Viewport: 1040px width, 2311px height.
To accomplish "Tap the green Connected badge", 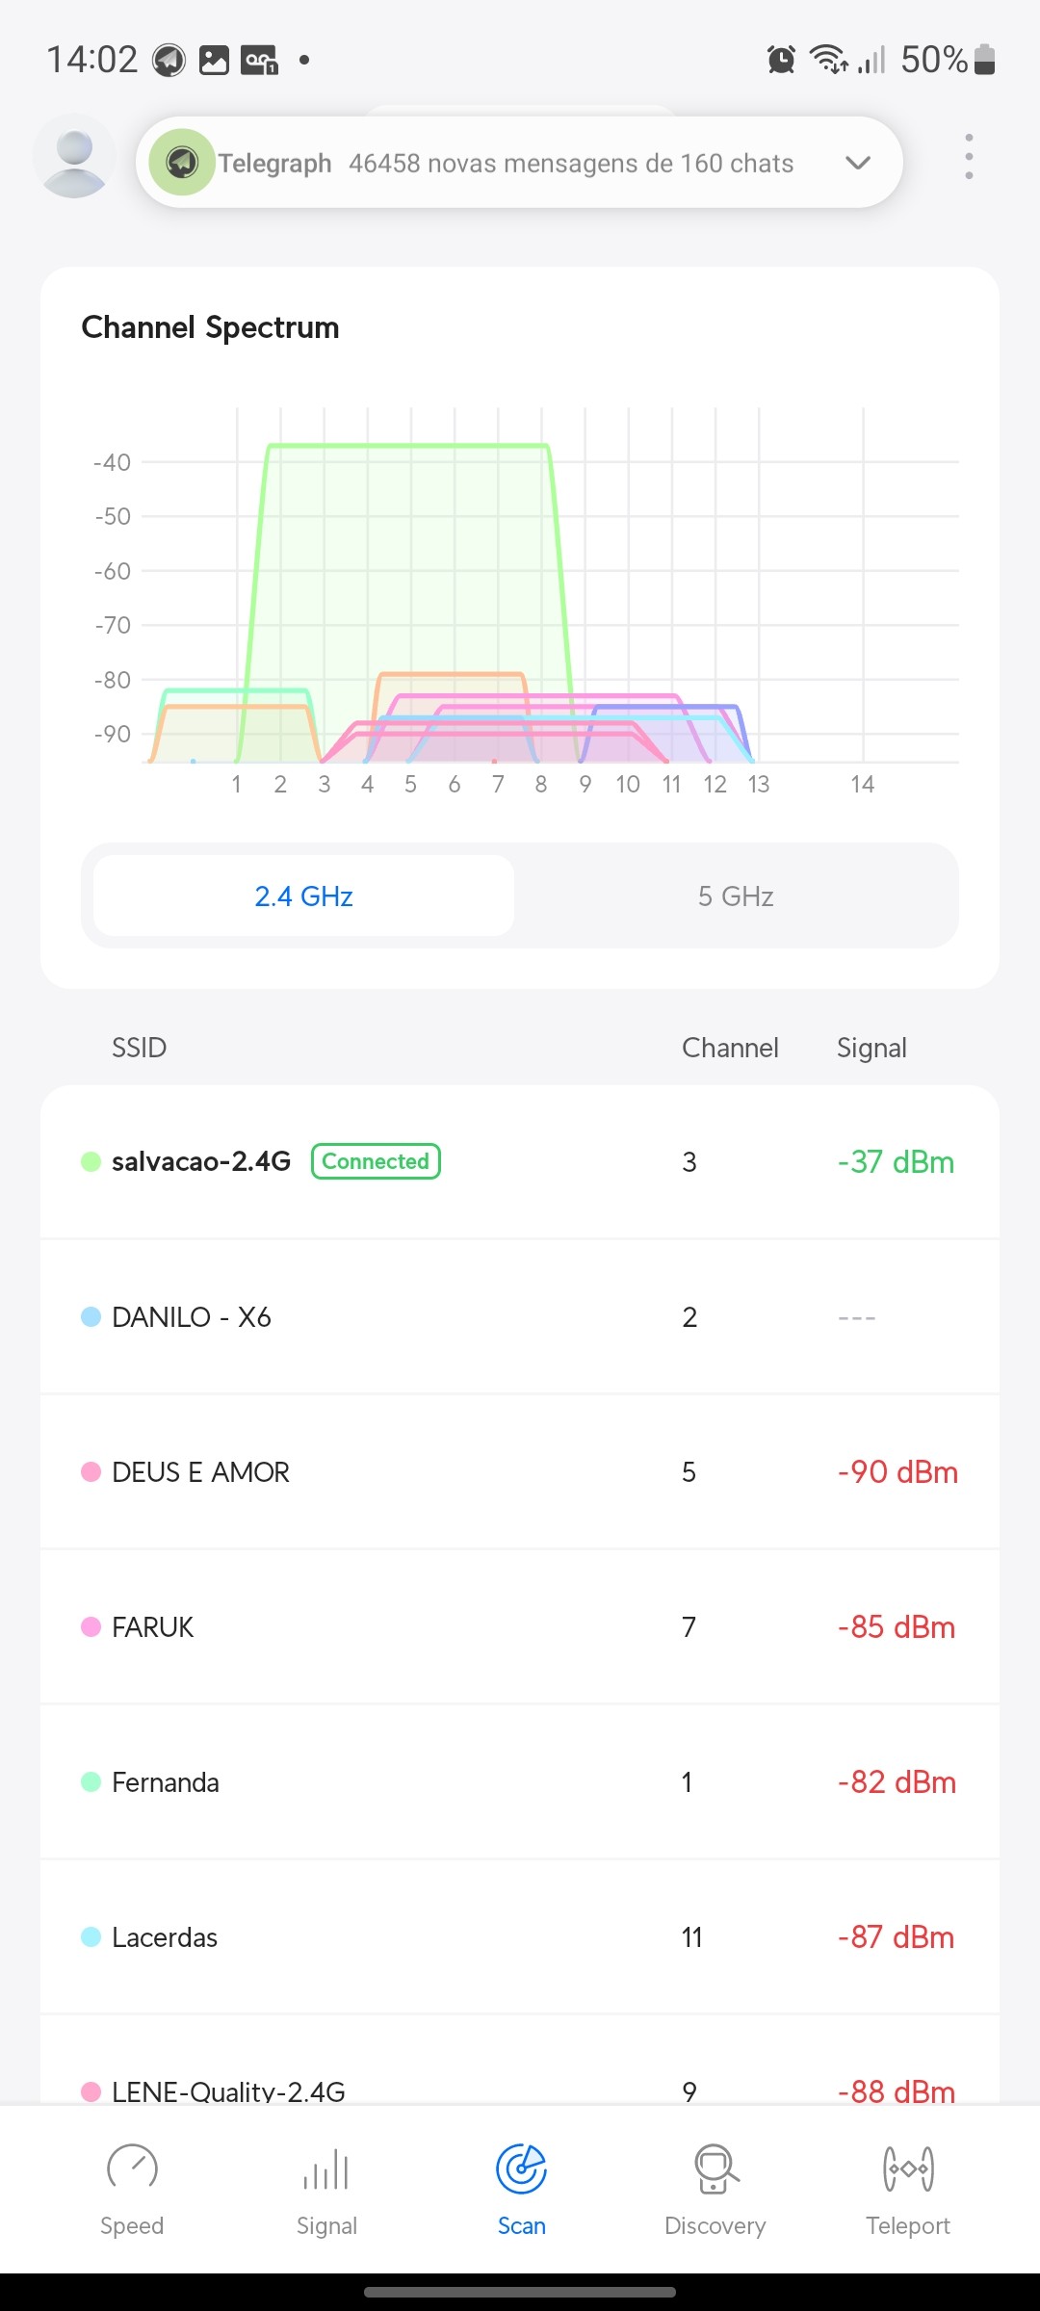I will point(376,1161).
